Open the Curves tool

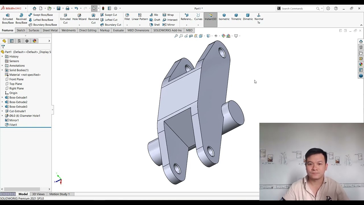198,17
